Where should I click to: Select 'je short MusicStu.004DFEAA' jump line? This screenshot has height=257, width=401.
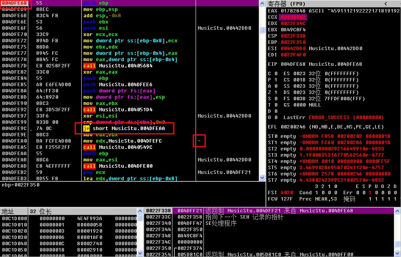[x=124, y=128]
